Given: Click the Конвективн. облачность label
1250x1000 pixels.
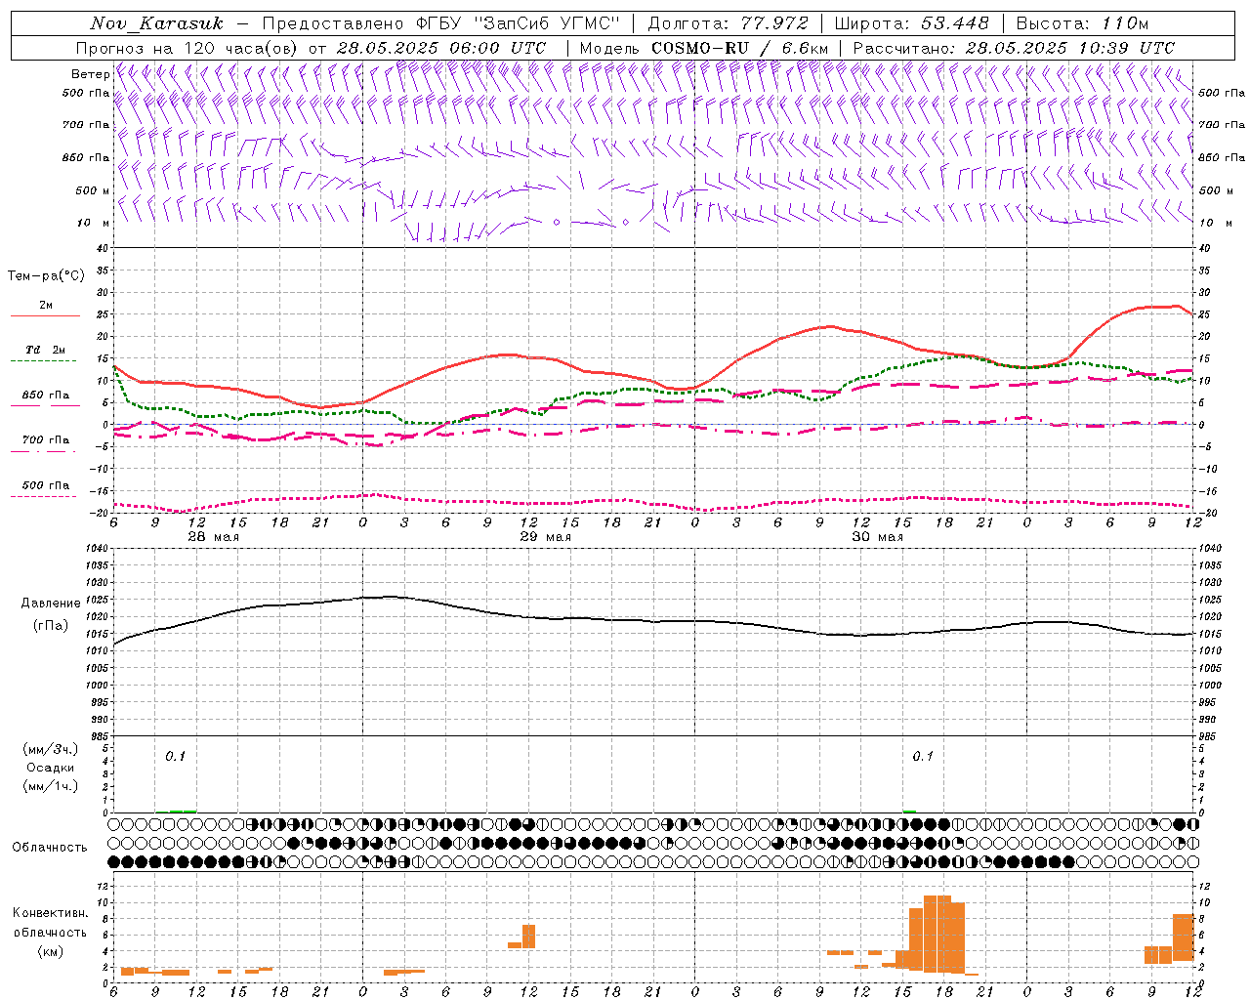Looking at the screenshot, I should [51, 923].
